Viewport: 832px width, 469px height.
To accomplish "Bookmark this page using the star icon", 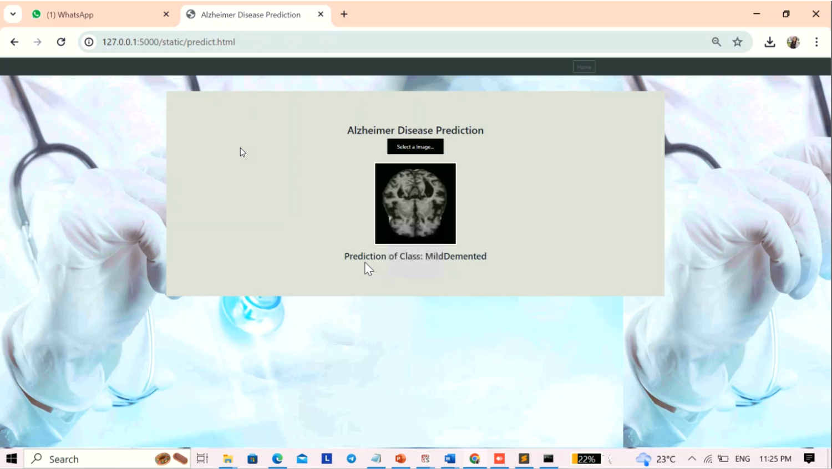I will pyautogui.click(x=737, y=42).
